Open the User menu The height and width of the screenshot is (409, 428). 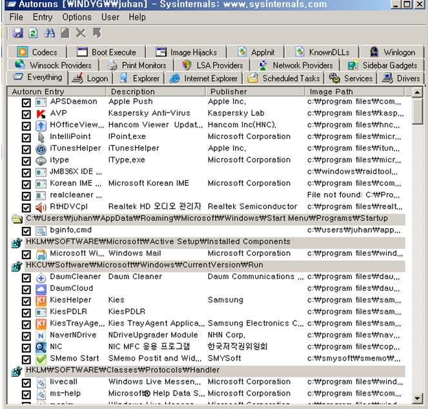(110, 17)
